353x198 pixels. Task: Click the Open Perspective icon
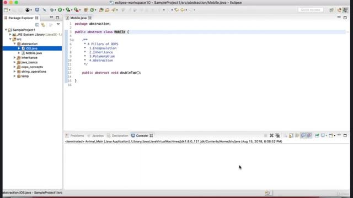click(331, 10)
